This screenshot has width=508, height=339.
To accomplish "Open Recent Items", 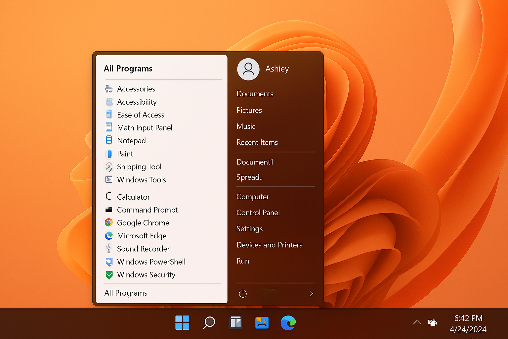I will click(257, 142).
